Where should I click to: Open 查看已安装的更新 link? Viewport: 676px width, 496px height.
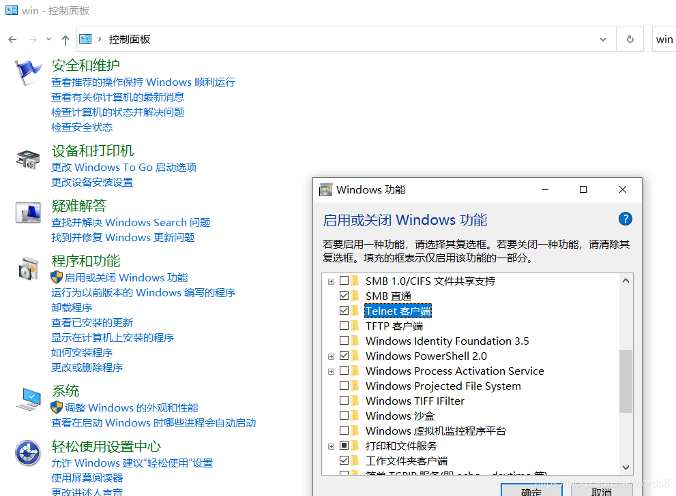coord(92,322)
